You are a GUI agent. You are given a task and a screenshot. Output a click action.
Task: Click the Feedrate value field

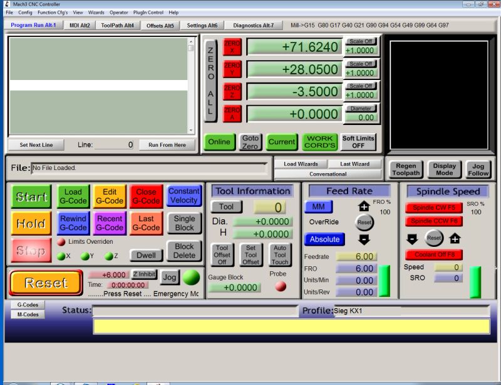[x=356, y=256]
